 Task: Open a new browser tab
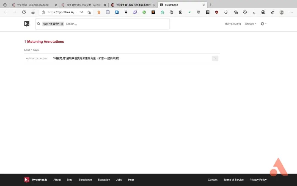point(211,5)
